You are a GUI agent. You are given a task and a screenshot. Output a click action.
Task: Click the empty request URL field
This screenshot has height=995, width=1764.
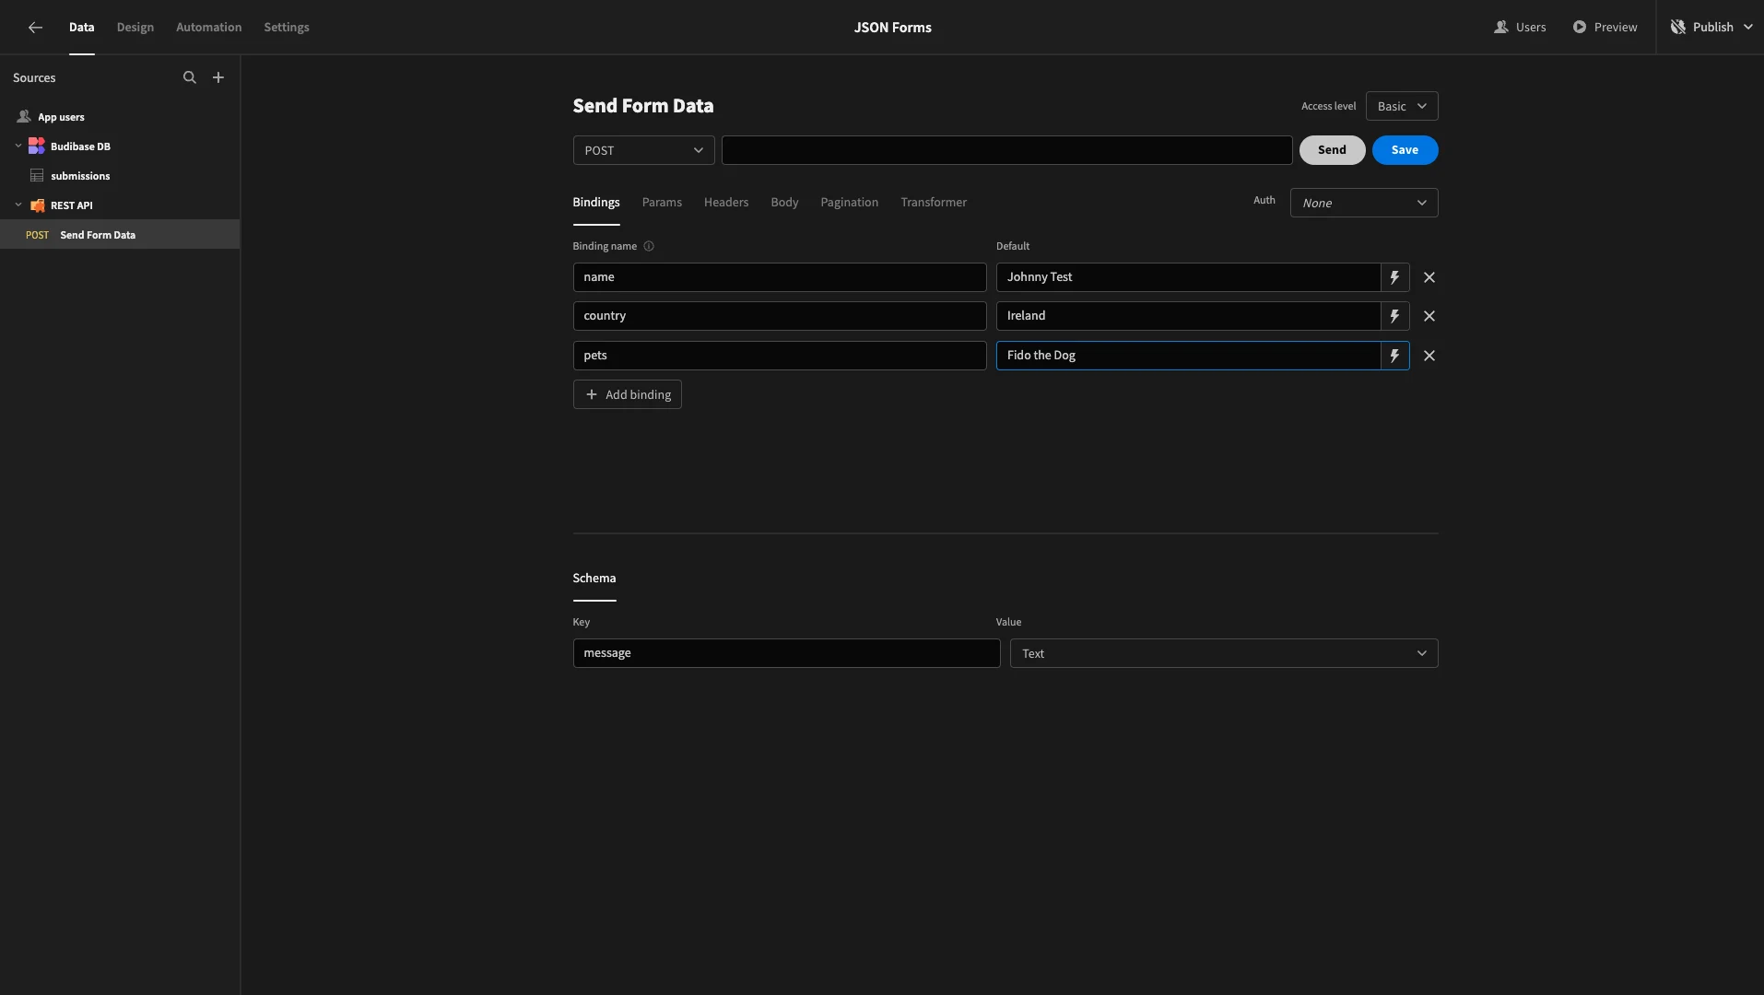click(x=1006, y=150)
